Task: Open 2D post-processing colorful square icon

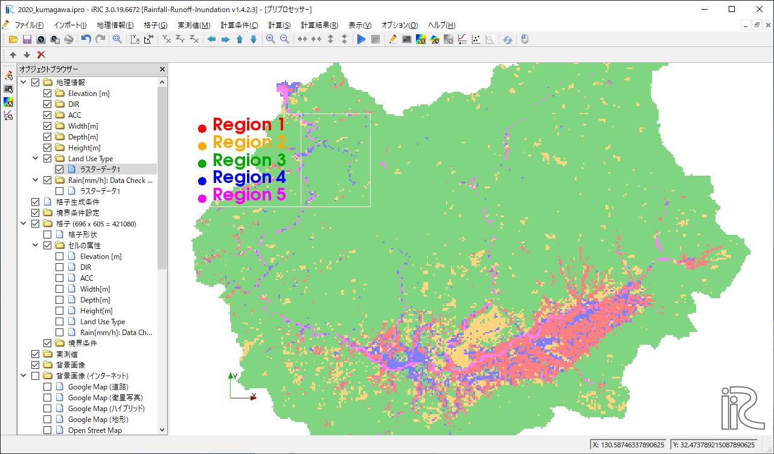Action: 421,39
